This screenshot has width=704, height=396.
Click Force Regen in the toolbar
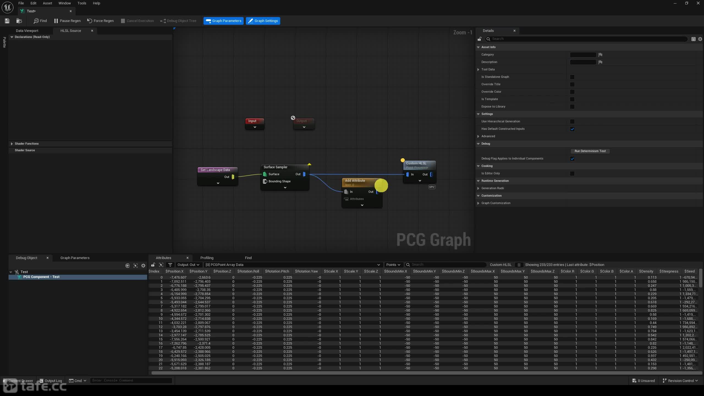pos(100,21)
